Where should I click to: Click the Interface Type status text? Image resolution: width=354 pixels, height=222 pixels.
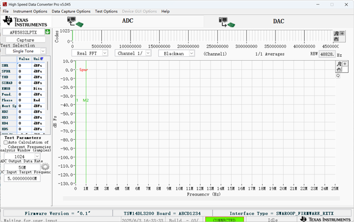click(282, 213)
